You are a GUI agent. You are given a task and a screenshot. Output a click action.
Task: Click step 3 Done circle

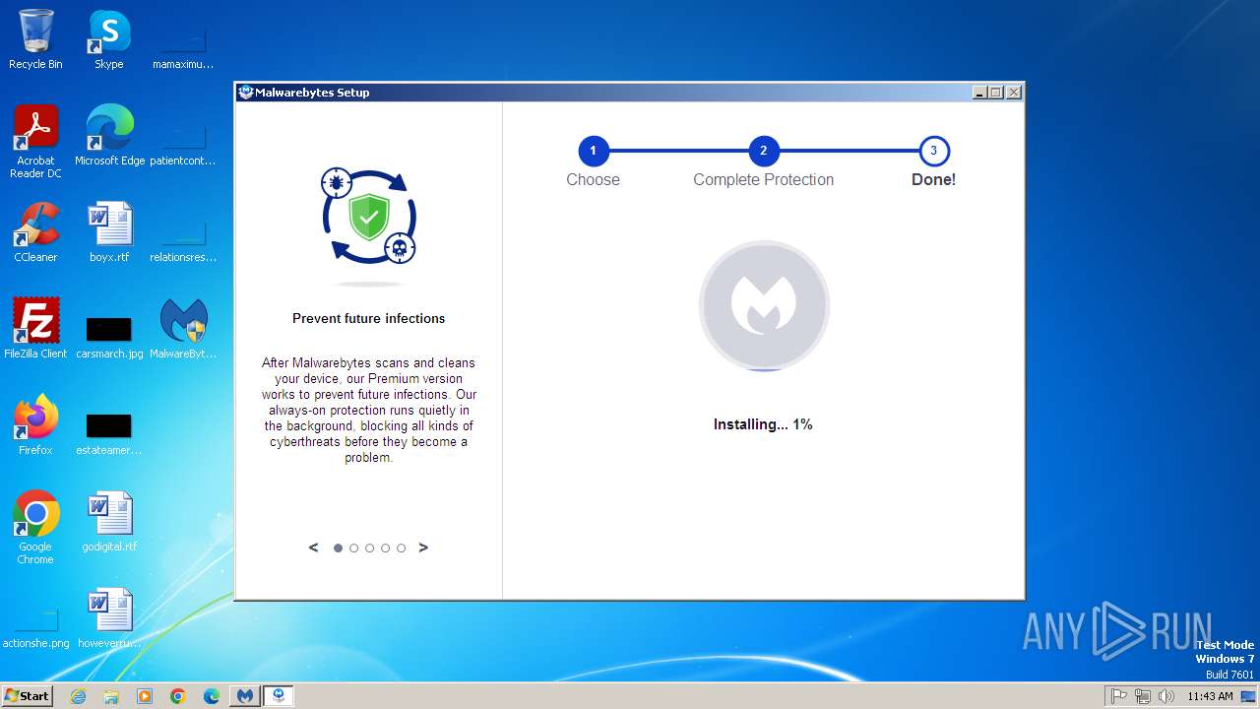point(934,151)
